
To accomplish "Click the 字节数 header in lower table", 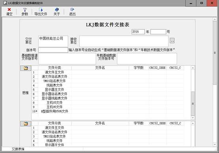I will click(x=138, y=123).
